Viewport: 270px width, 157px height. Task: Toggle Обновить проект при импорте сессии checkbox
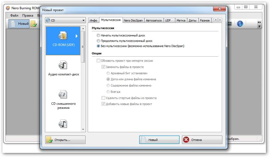click(x=99, y=60)
